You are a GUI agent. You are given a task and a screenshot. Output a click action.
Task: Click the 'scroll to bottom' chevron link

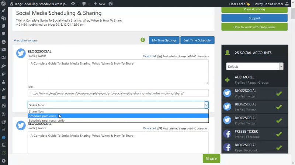click(25, 40)
